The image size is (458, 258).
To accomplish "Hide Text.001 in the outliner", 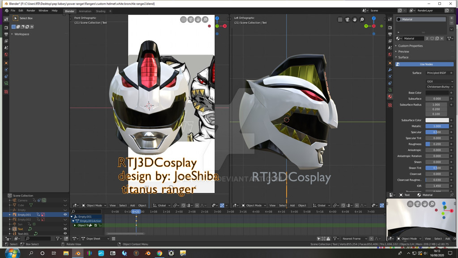I will coord(65,233).
